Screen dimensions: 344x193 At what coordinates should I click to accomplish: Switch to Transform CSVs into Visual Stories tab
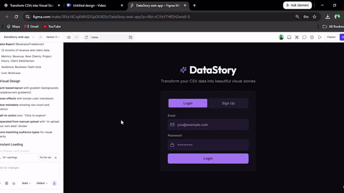[32, 6]
